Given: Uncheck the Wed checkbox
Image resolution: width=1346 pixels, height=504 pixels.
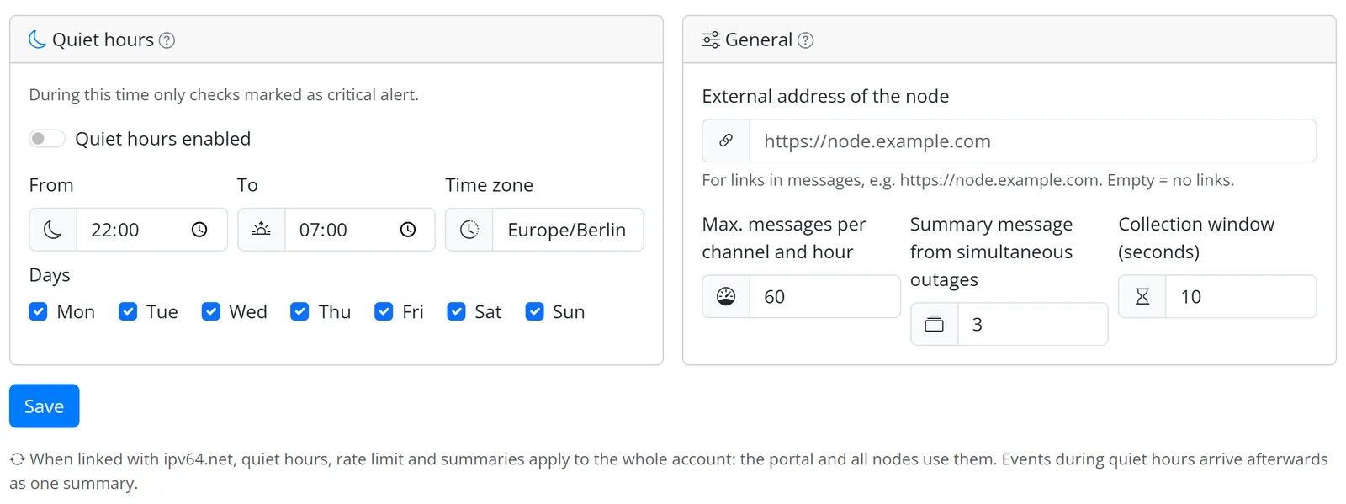Looking at the screenshot, I should [210, 311].
